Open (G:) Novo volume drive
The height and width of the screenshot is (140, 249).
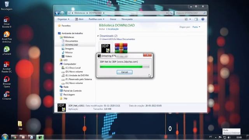[x=74, y=83]
